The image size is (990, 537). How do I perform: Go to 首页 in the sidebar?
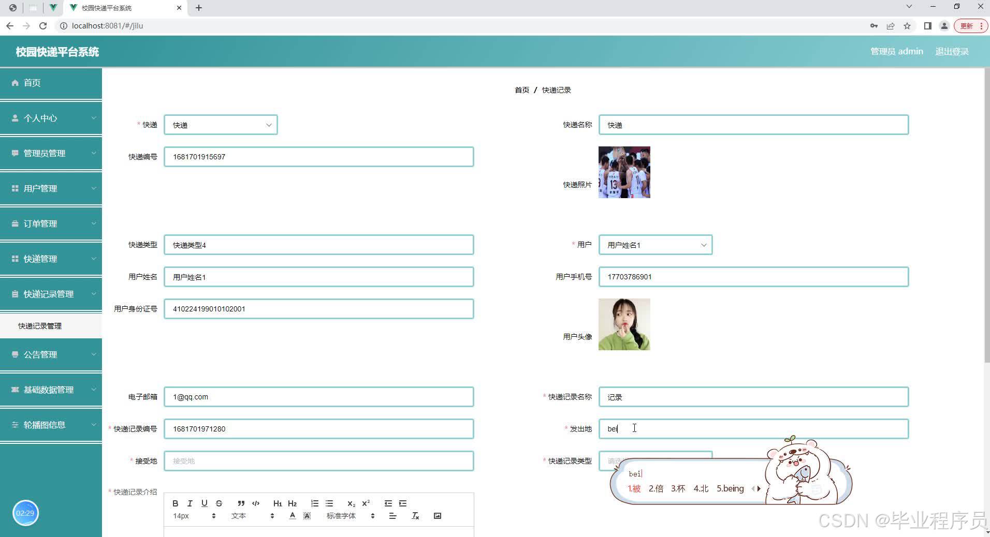(51, 83)
